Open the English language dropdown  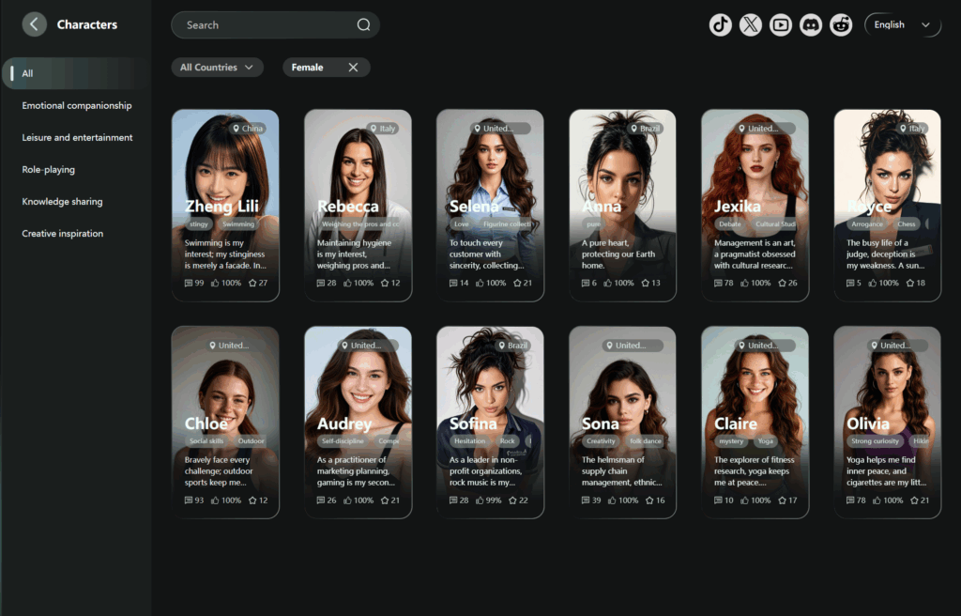(902, 25)
